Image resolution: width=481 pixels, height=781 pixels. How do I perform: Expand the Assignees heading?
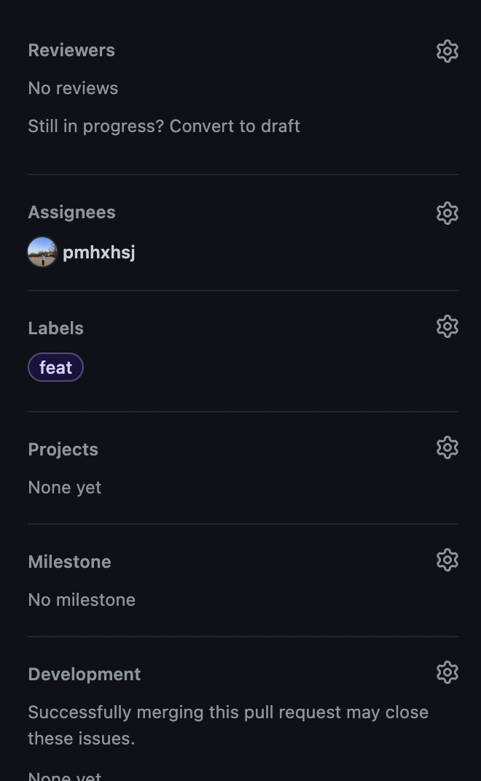tap(71, 212)
